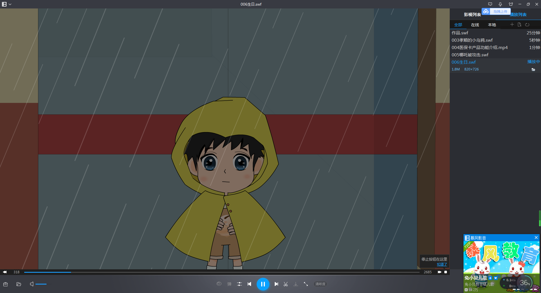The image size is (541, 293).
Task: Go to the previous video
Action: point(249,284)
